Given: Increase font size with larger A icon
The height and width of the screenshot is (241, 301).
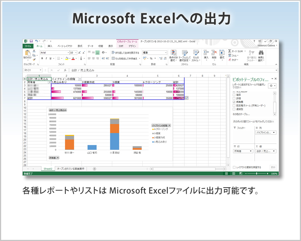Looking at the screenshot, I should pyautogui.click(x=80, y=53).
